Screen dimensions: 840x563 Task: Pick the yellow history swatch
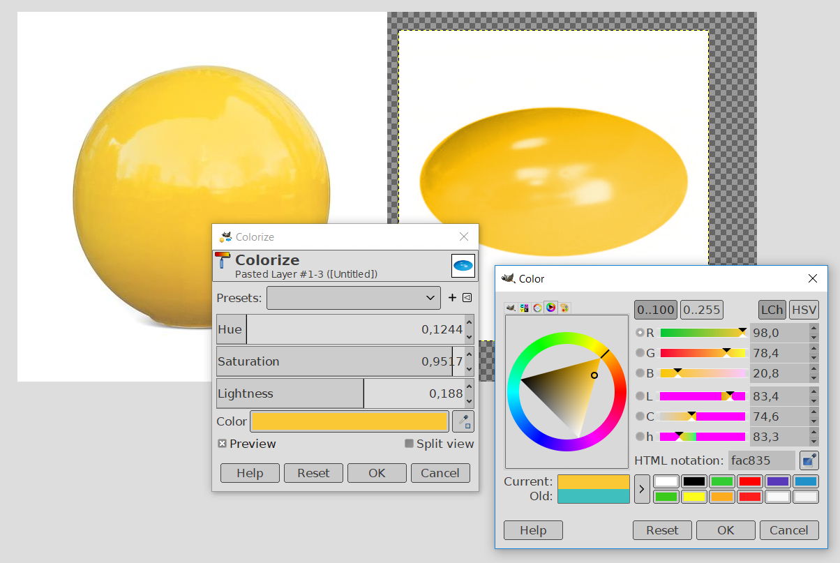pyautogui.click(x=694, y=497)
